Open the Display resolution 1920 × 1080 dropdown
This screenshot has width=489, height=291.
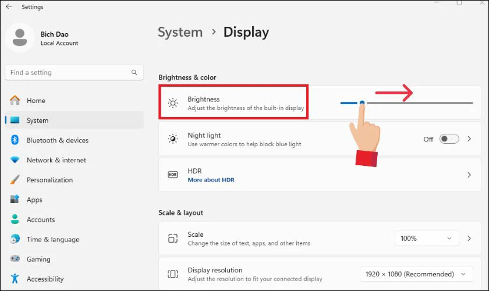(x=416, y=274)
